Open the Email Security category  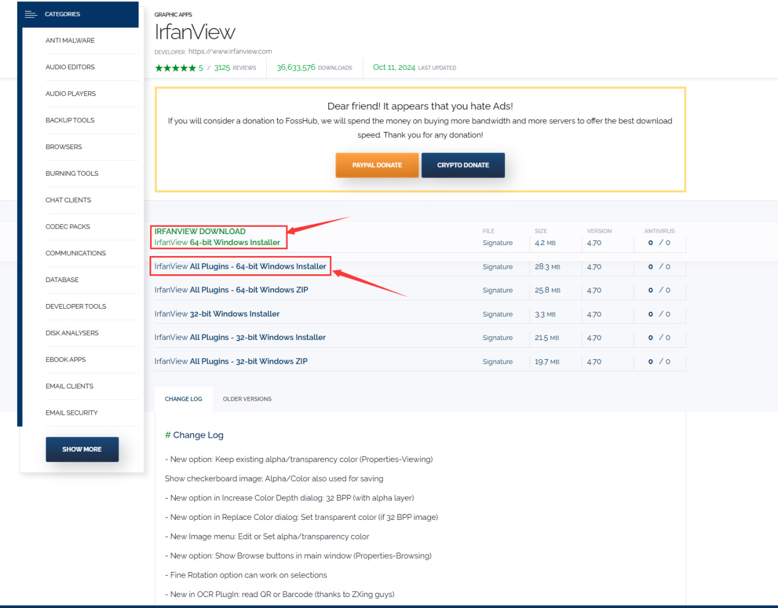(x=72, y=413)
